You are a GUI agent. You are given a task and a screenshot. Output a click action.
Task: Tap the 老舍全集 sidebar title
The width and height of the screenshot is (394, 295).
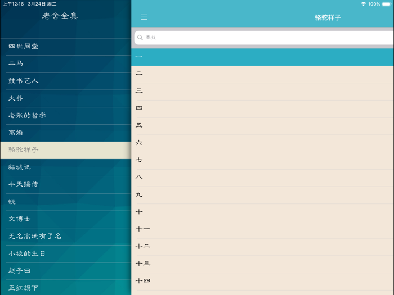click(60, 16)
